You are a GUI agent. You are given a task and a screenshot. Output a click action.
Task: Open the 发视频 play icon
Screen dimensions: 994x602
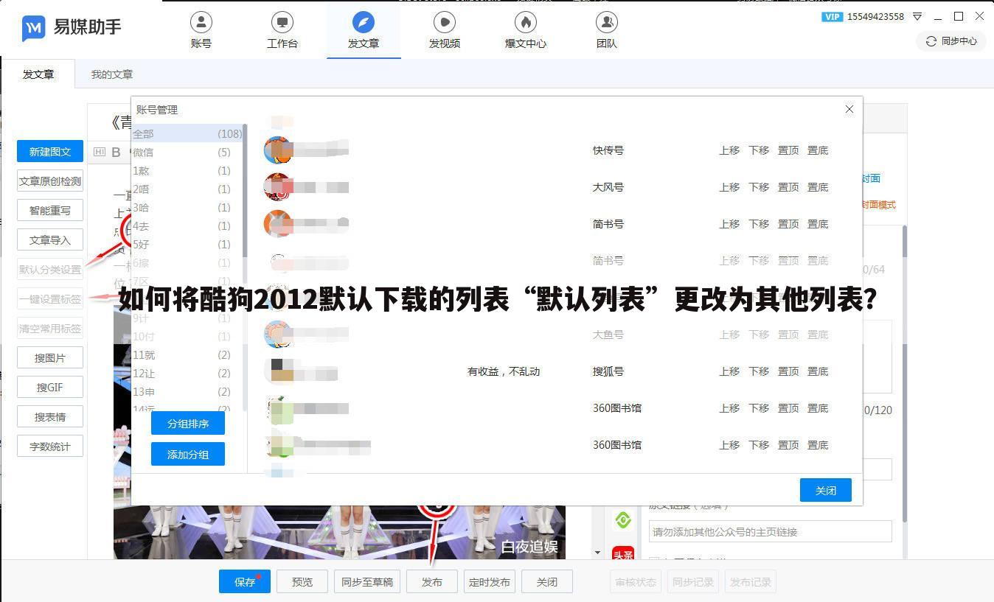pos(444,22)
